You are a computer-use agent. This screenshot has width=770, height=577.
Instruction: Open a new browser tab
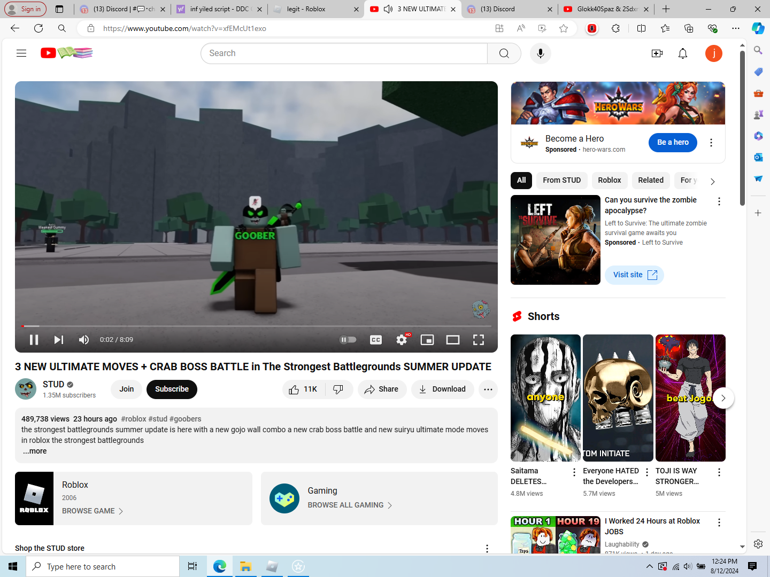click(x=666, y=9)
